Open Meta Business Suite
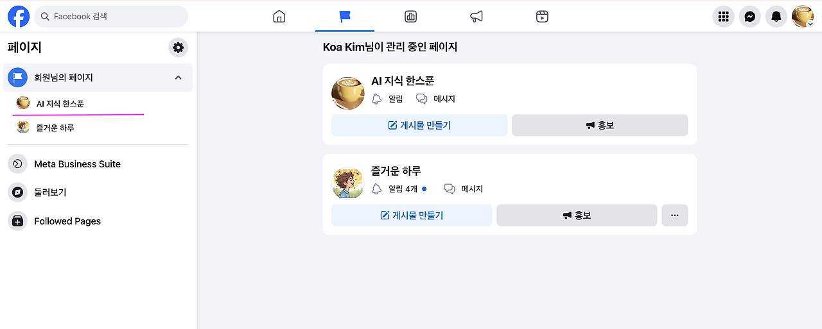This screenshot has width=822, height=329. (x=77, y=164)
